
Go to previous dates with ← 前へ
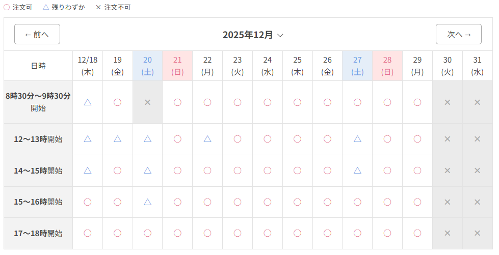pyautogui.click(x=37, y=34)
